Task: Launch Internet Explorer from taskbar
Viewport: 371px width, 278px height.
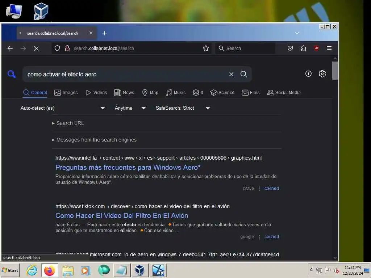Action: pyautogui.click(x=32, y=270)
